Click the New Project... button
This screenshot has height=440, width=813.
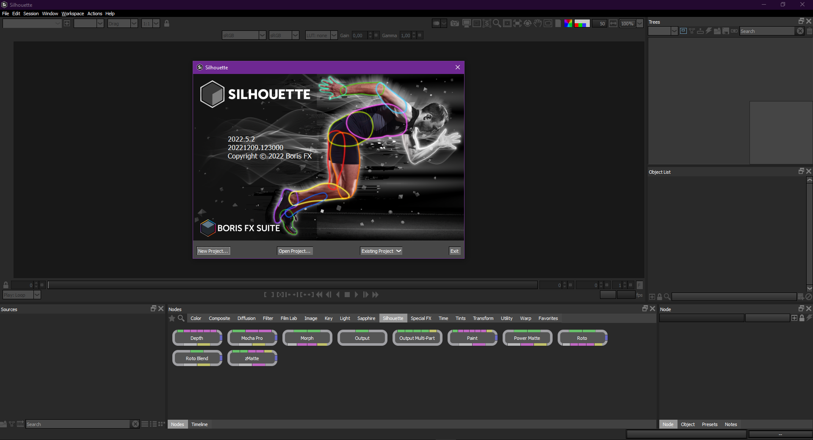point(213,251)
